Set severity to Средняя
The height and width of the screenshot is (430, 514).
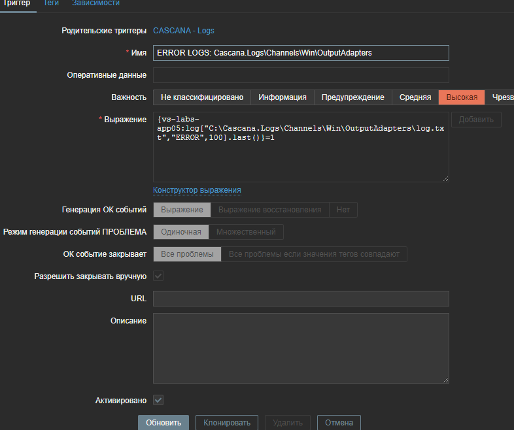(x=415, y=97)
